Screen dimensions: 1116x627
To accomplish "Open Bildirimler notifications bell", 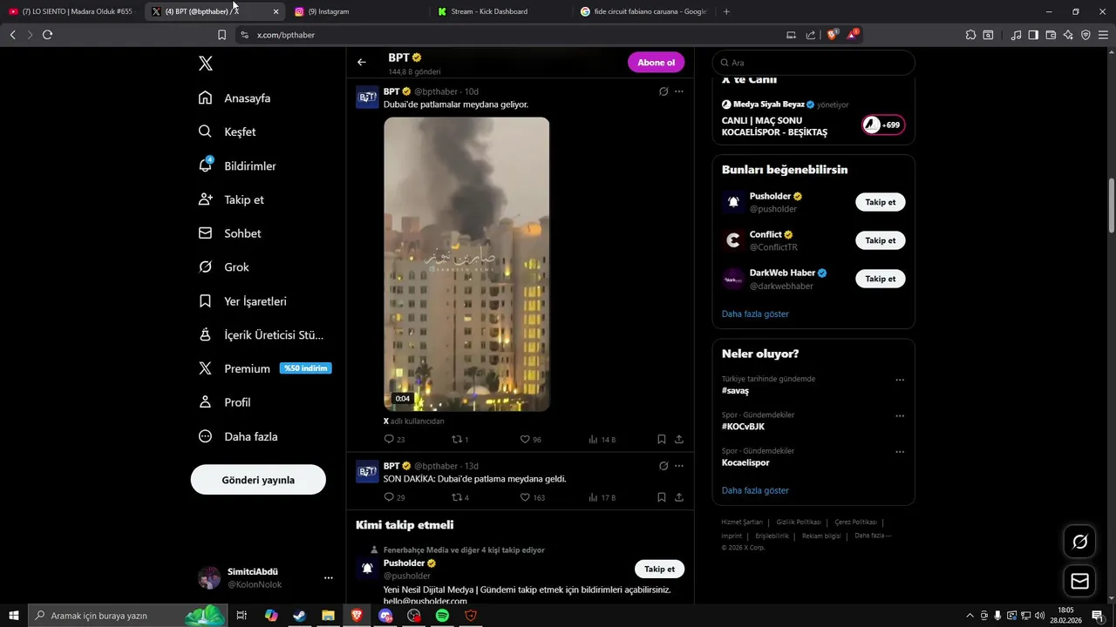I will [206, 165].
